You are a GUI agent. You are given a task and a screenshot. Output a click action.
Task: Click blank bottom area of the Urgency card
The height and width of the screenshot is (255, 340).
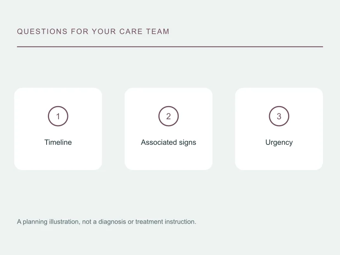(x=279, y=159)
